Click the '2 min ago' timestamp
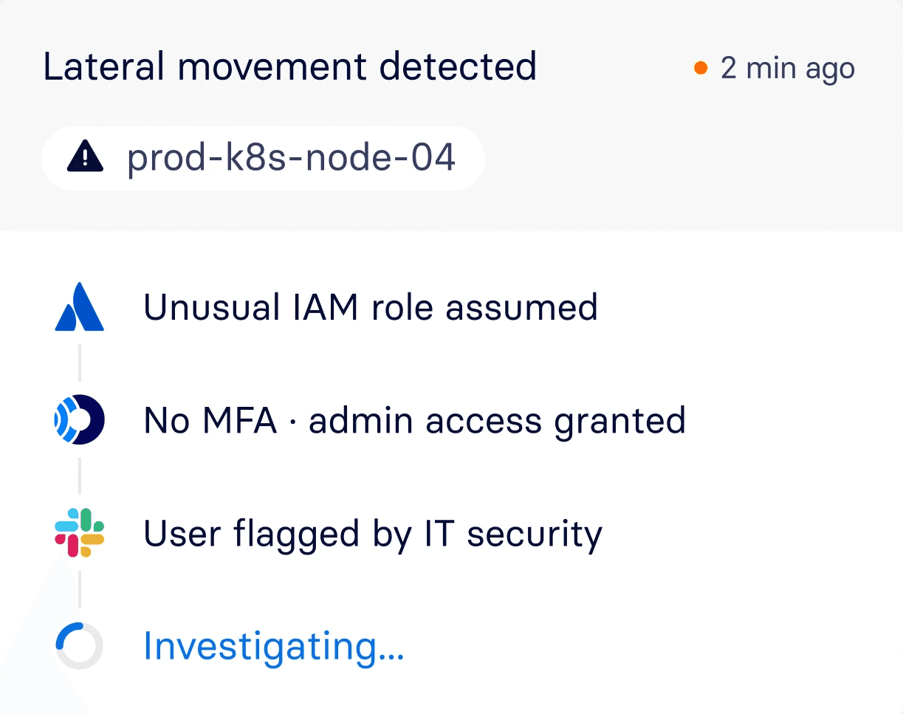Image resolution: width=903 pixels, height=714 pixels. 787,69
